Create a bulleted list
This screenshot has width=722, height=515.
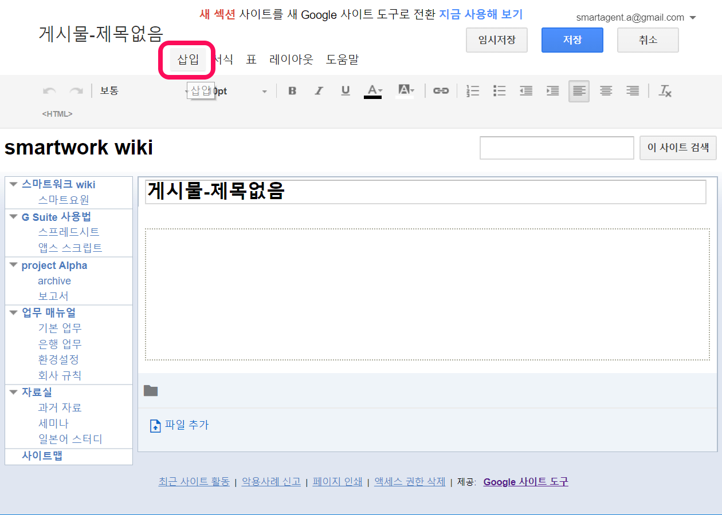point(500,91)
